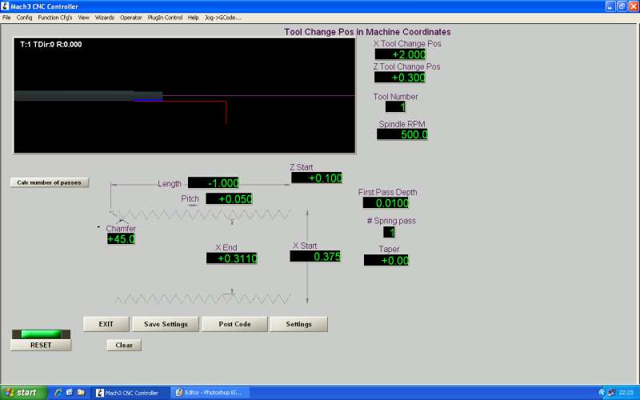
Task: Select the Z Start value field
Action: pyautogui.click(x=317, y=178)
